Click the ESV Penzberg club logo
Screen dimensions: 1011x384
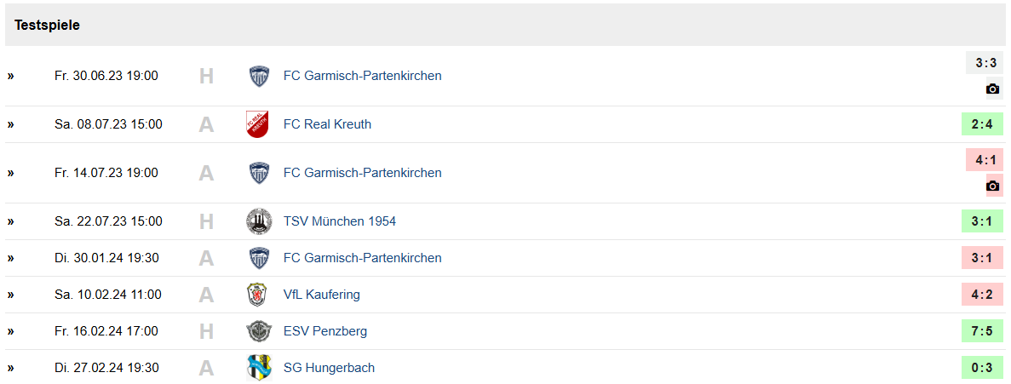pyautogui.click(x=259, y=332)
